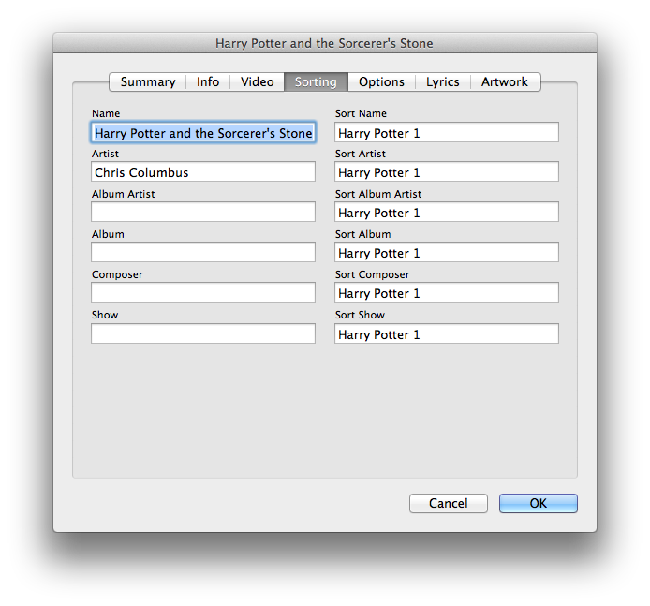Viewport: 650px width, 606px height.
Task: Open the Lyrics tab
Action: (443, 81)
